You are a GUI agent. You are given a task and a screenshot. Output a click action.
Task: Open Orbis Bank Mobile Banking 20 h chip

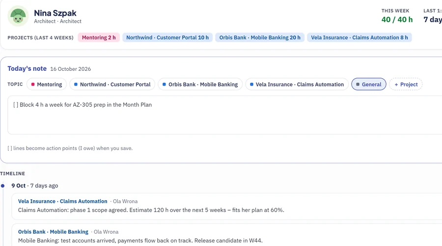tap(260, 37)
